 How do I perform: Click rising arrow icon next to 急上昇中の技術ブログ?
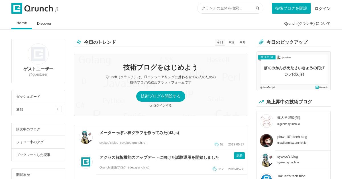click(x=261, y=102)
